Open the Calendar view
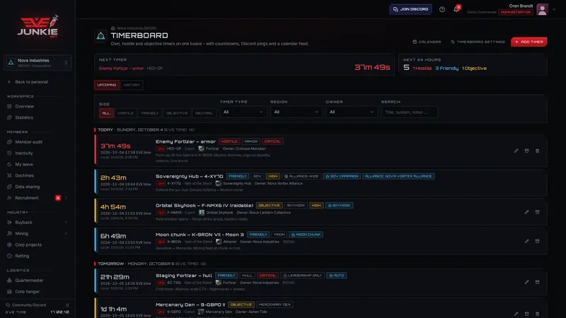This screenshot has height=318, width=566. pyautogui.click(x=427, y=42)
